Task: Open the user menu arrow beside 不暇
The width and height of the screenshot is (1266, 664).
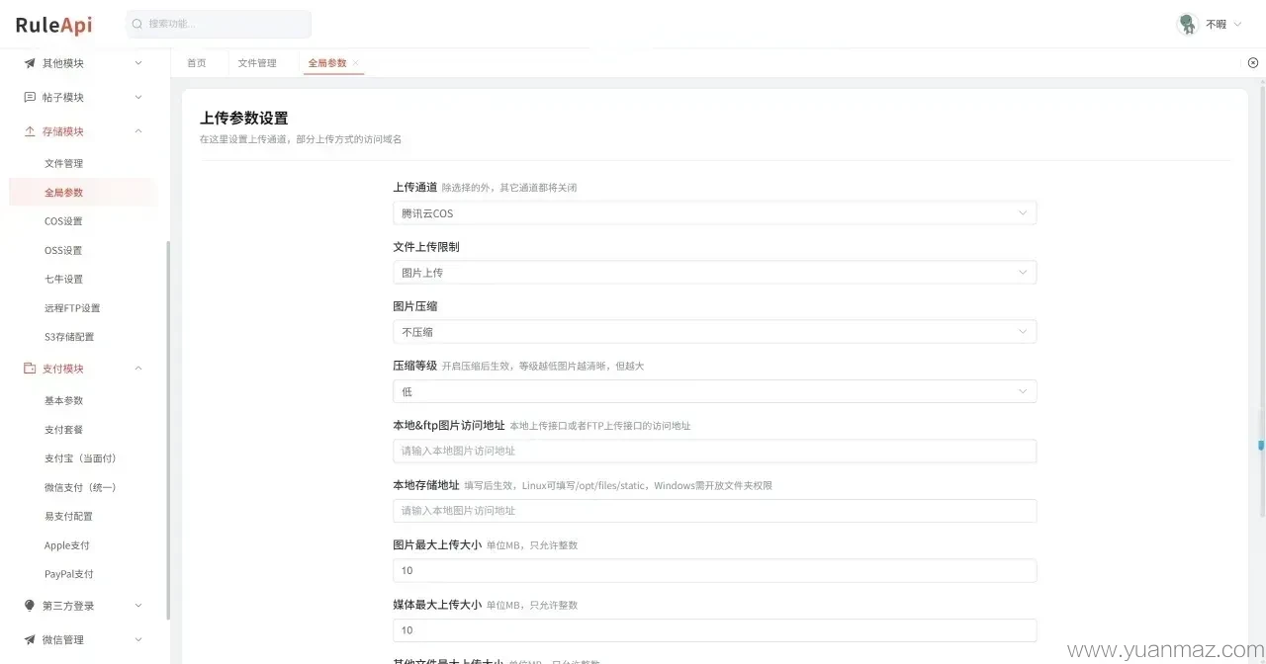Action: tap(1237, 25)
